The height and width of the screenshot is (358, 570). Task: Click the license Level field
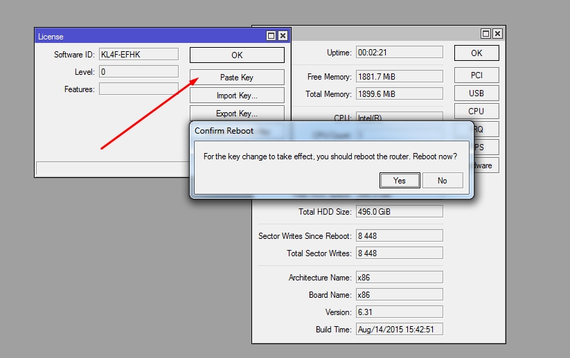click(139, 71)
